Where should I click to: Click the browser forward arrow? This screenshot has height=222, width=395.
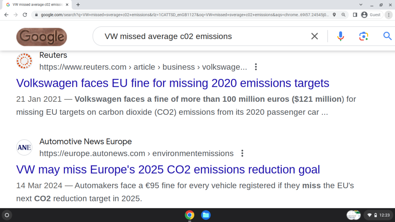coord(16,15)
